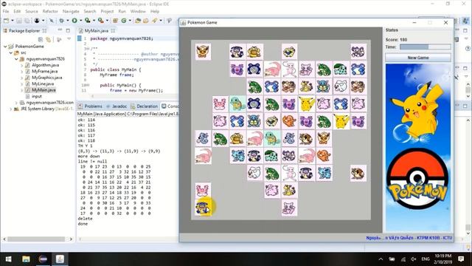Viewport: 472px width, 266px height.
Task: Open dropdown arrow beside Run icon
Action: coord(80,21)
